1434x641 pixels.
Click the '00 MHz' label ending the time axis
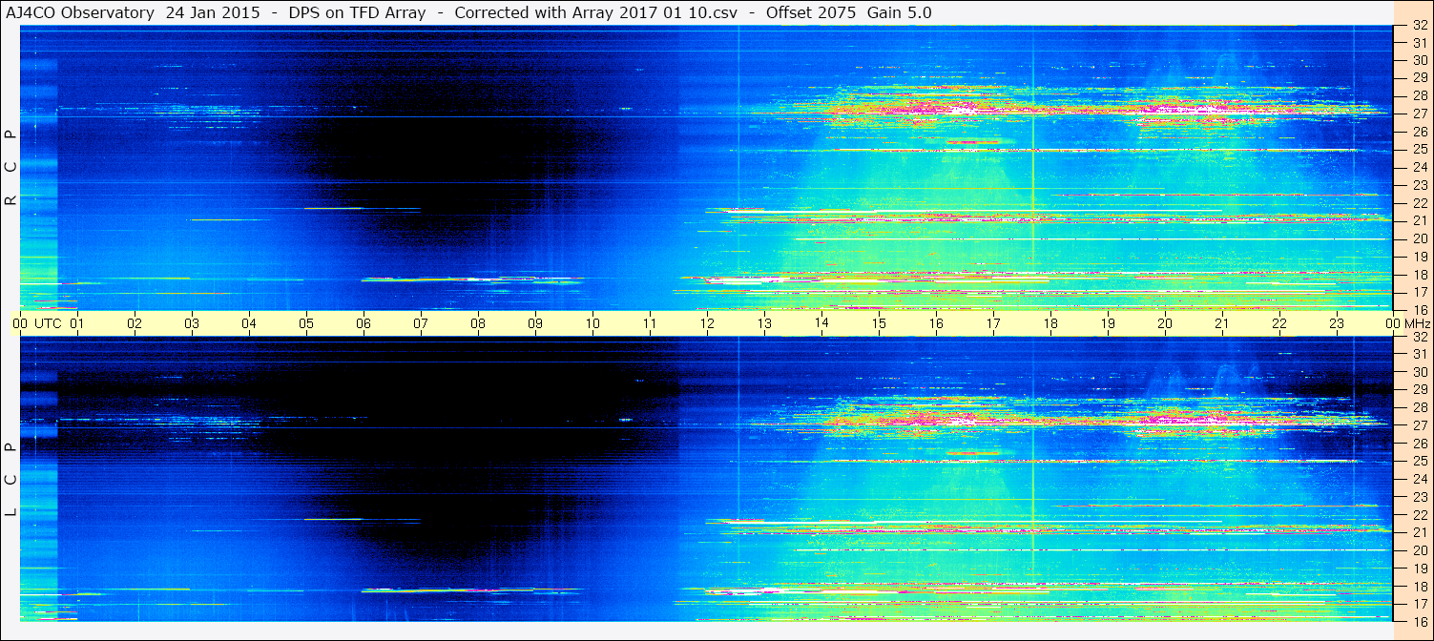[1407, 323]
